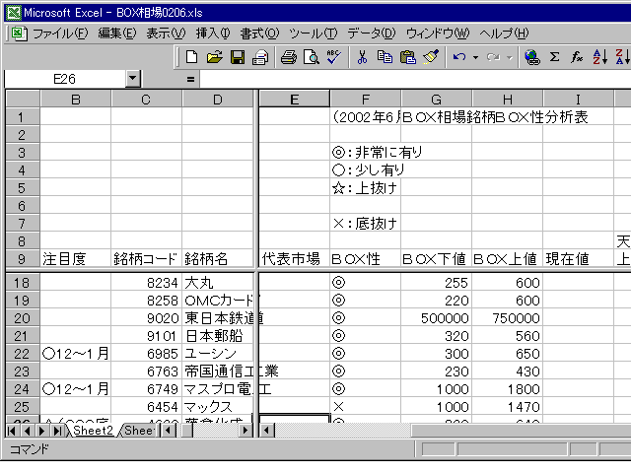Select cell with value 750000
Image resolution: width=631 pixels, height=473 pixels.
pyautogui.click(x=508, y=318)
